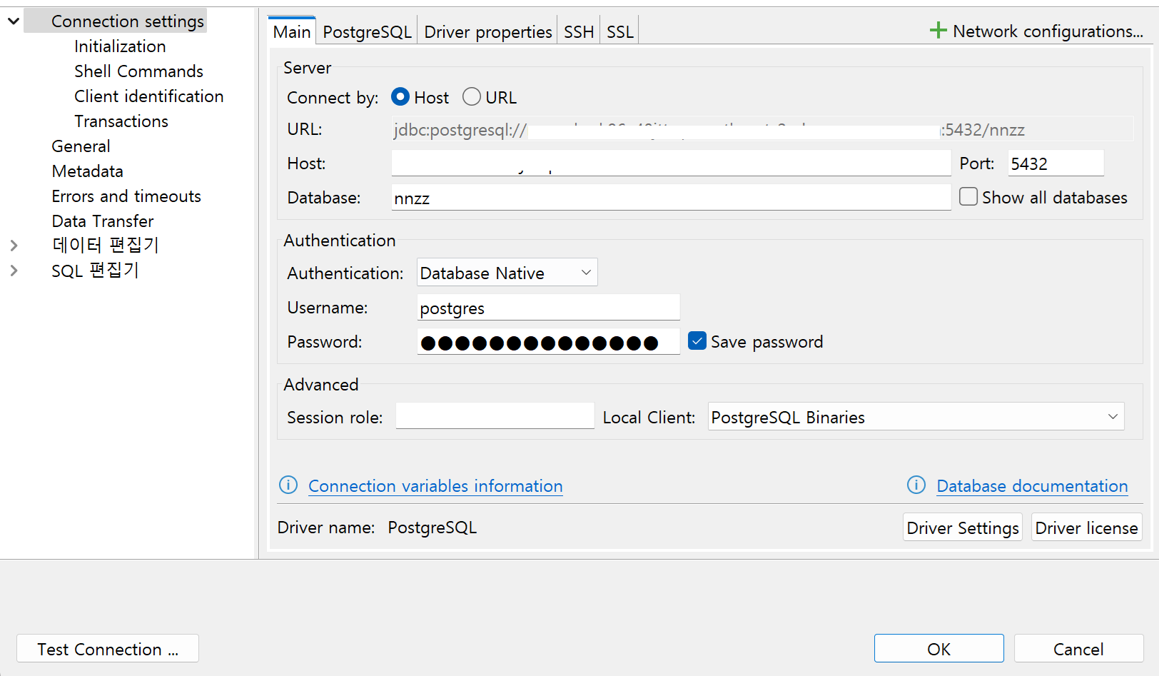1159x676 pixels.
Task: Expand the SQL 편집기 tree node
Action: coord(14,271)
